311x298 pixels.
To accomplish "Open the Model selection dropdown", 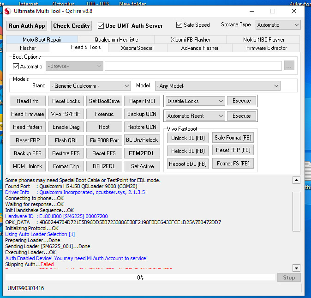I will [218, 86].
